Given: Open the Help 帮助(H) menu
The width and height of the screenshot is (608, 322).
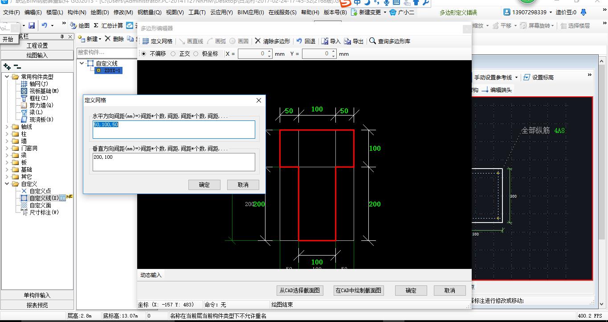Looking at the screenshot, I should [310, 12].
